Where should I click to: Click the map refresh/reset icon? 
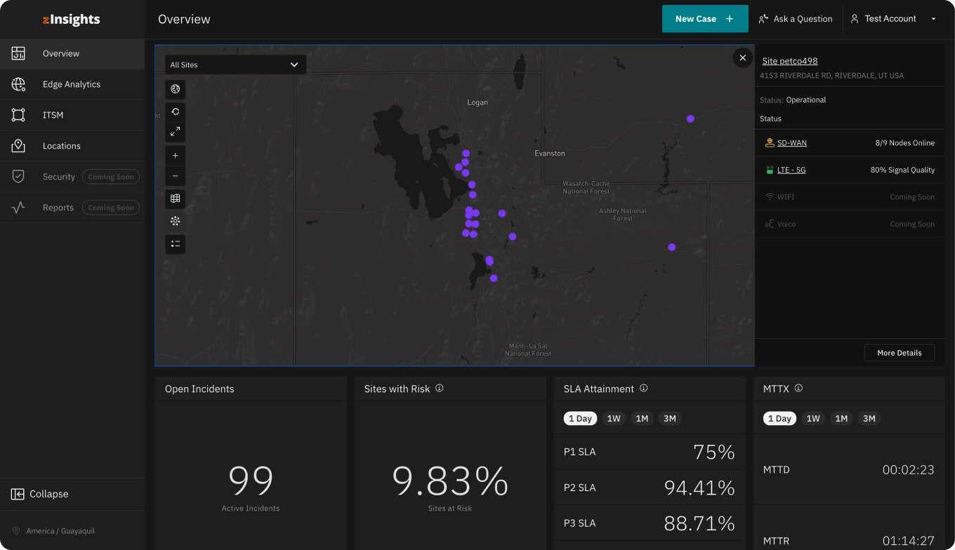(x=176, y=112)
